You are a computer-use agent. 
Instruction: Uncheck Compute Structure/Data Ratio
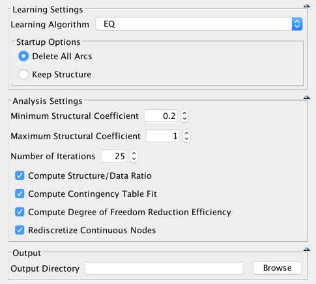20,175
